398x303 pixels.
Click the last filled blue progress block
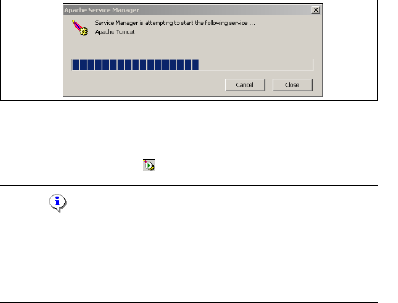(x=195, y=65)
